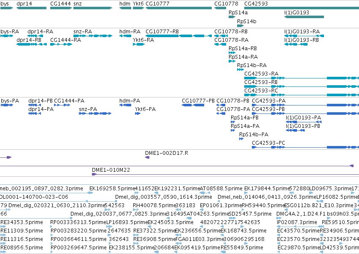Click the CG42593-PC protein label
Viewport: 359px width, 254px height.
[x=269, y=143]
